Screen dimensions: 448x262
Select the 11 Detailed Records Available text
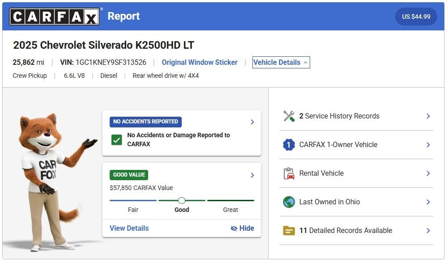point(346,230)
